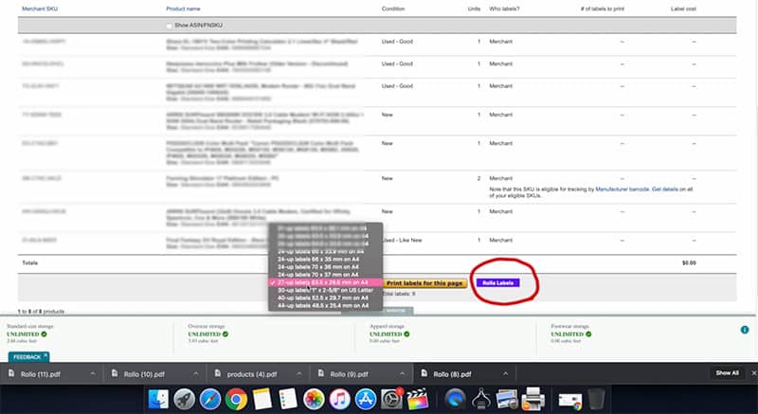
Task: Open Finder from the dock
Action: (158, 399)
